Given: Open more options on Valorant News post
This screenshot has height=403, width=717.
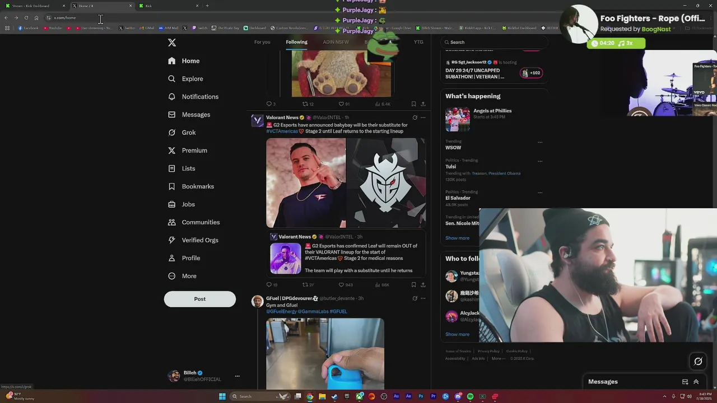Looking at the screenshot, I should [x=423, y=118].
